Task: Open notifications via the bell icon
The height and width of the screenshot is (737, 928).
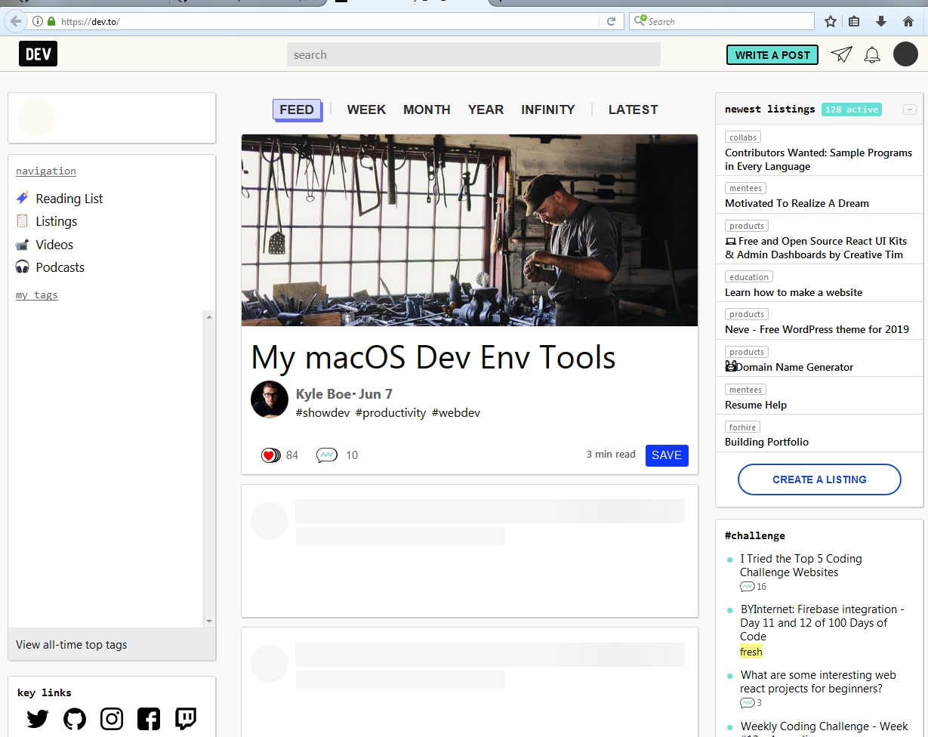Action: pos(872,54)
